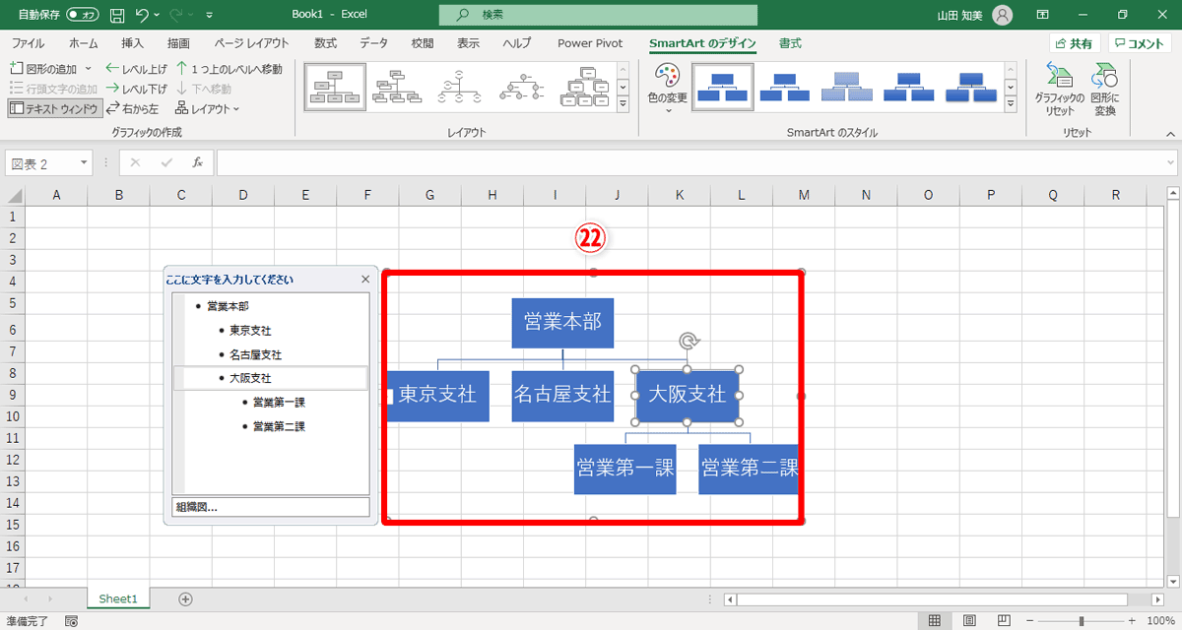Click the 共有 share button
Image resolution: width=1182 pixels, height=630 pixels.
[1074, 43]
